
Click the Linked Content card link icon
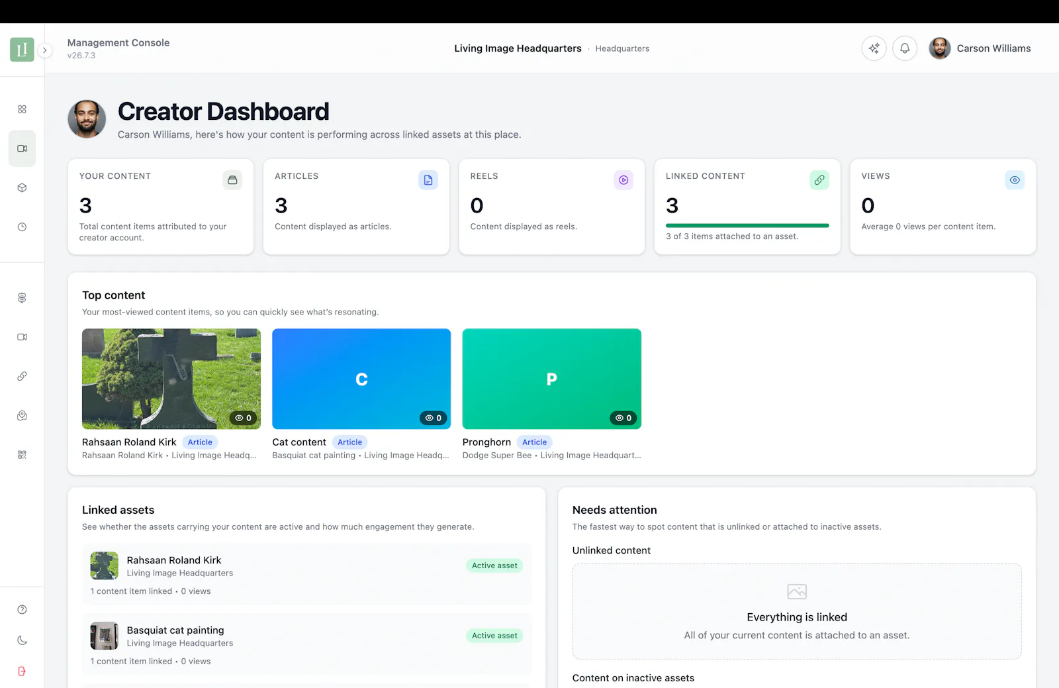(x=819, y=180)
